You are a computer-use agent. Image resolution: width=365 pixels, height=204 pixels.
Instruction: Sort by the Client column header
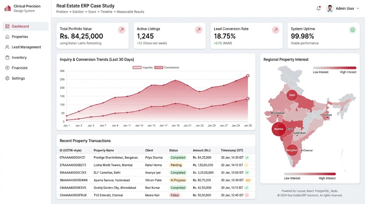coord(149,151)
